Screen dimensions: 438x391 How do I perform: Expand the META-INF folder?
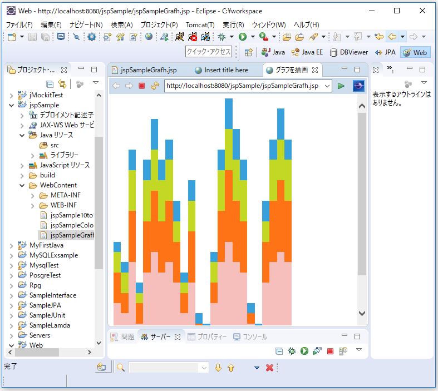tap(33, 196)
